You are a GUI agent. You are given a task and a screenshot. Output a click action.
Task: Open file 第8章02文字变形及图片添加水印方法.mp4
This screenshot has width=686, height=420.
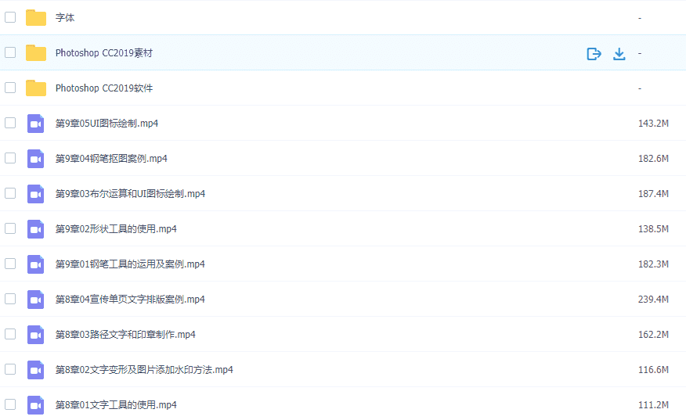pos(144,370)
